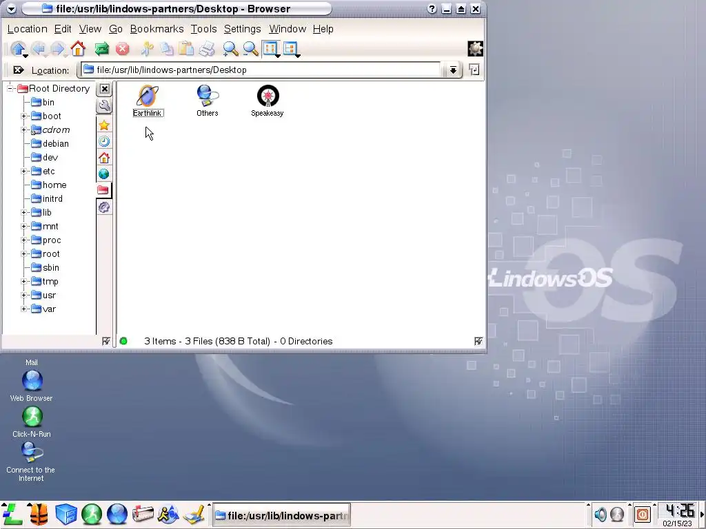Expand the proc folder node

(24, 240)
